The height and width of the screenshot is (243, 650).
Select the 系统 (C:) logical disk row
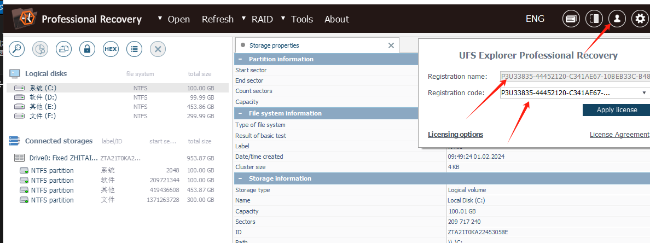[x=118, y=88]
